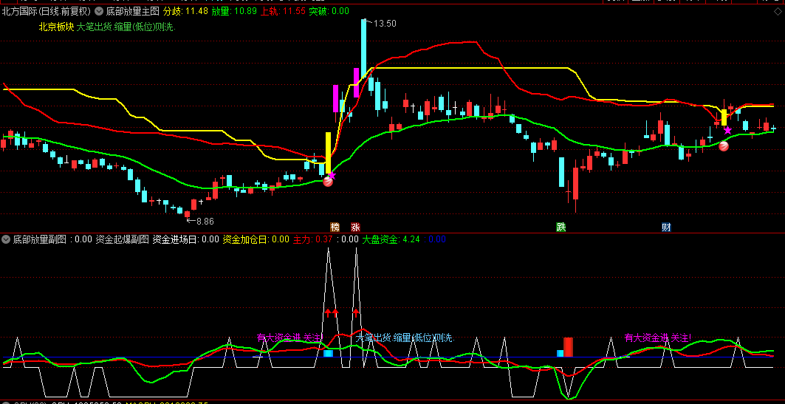Click the magenta star beside the tall yellow bar
Image resolution: width=785 pixels, height=404 pixels.
[x=332, y=175]
